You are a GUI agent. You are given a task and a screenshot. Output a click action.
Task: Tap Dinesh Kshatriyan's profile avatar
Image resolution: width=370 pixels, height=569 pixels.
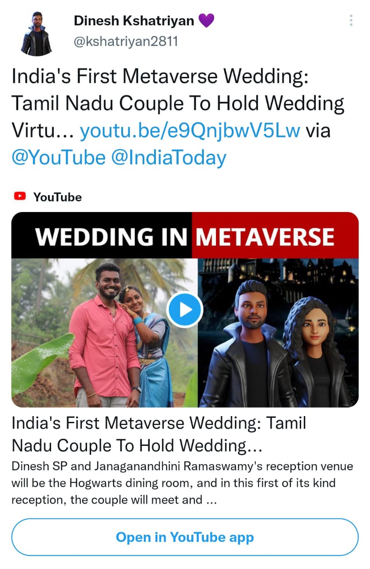pos(36,34)
